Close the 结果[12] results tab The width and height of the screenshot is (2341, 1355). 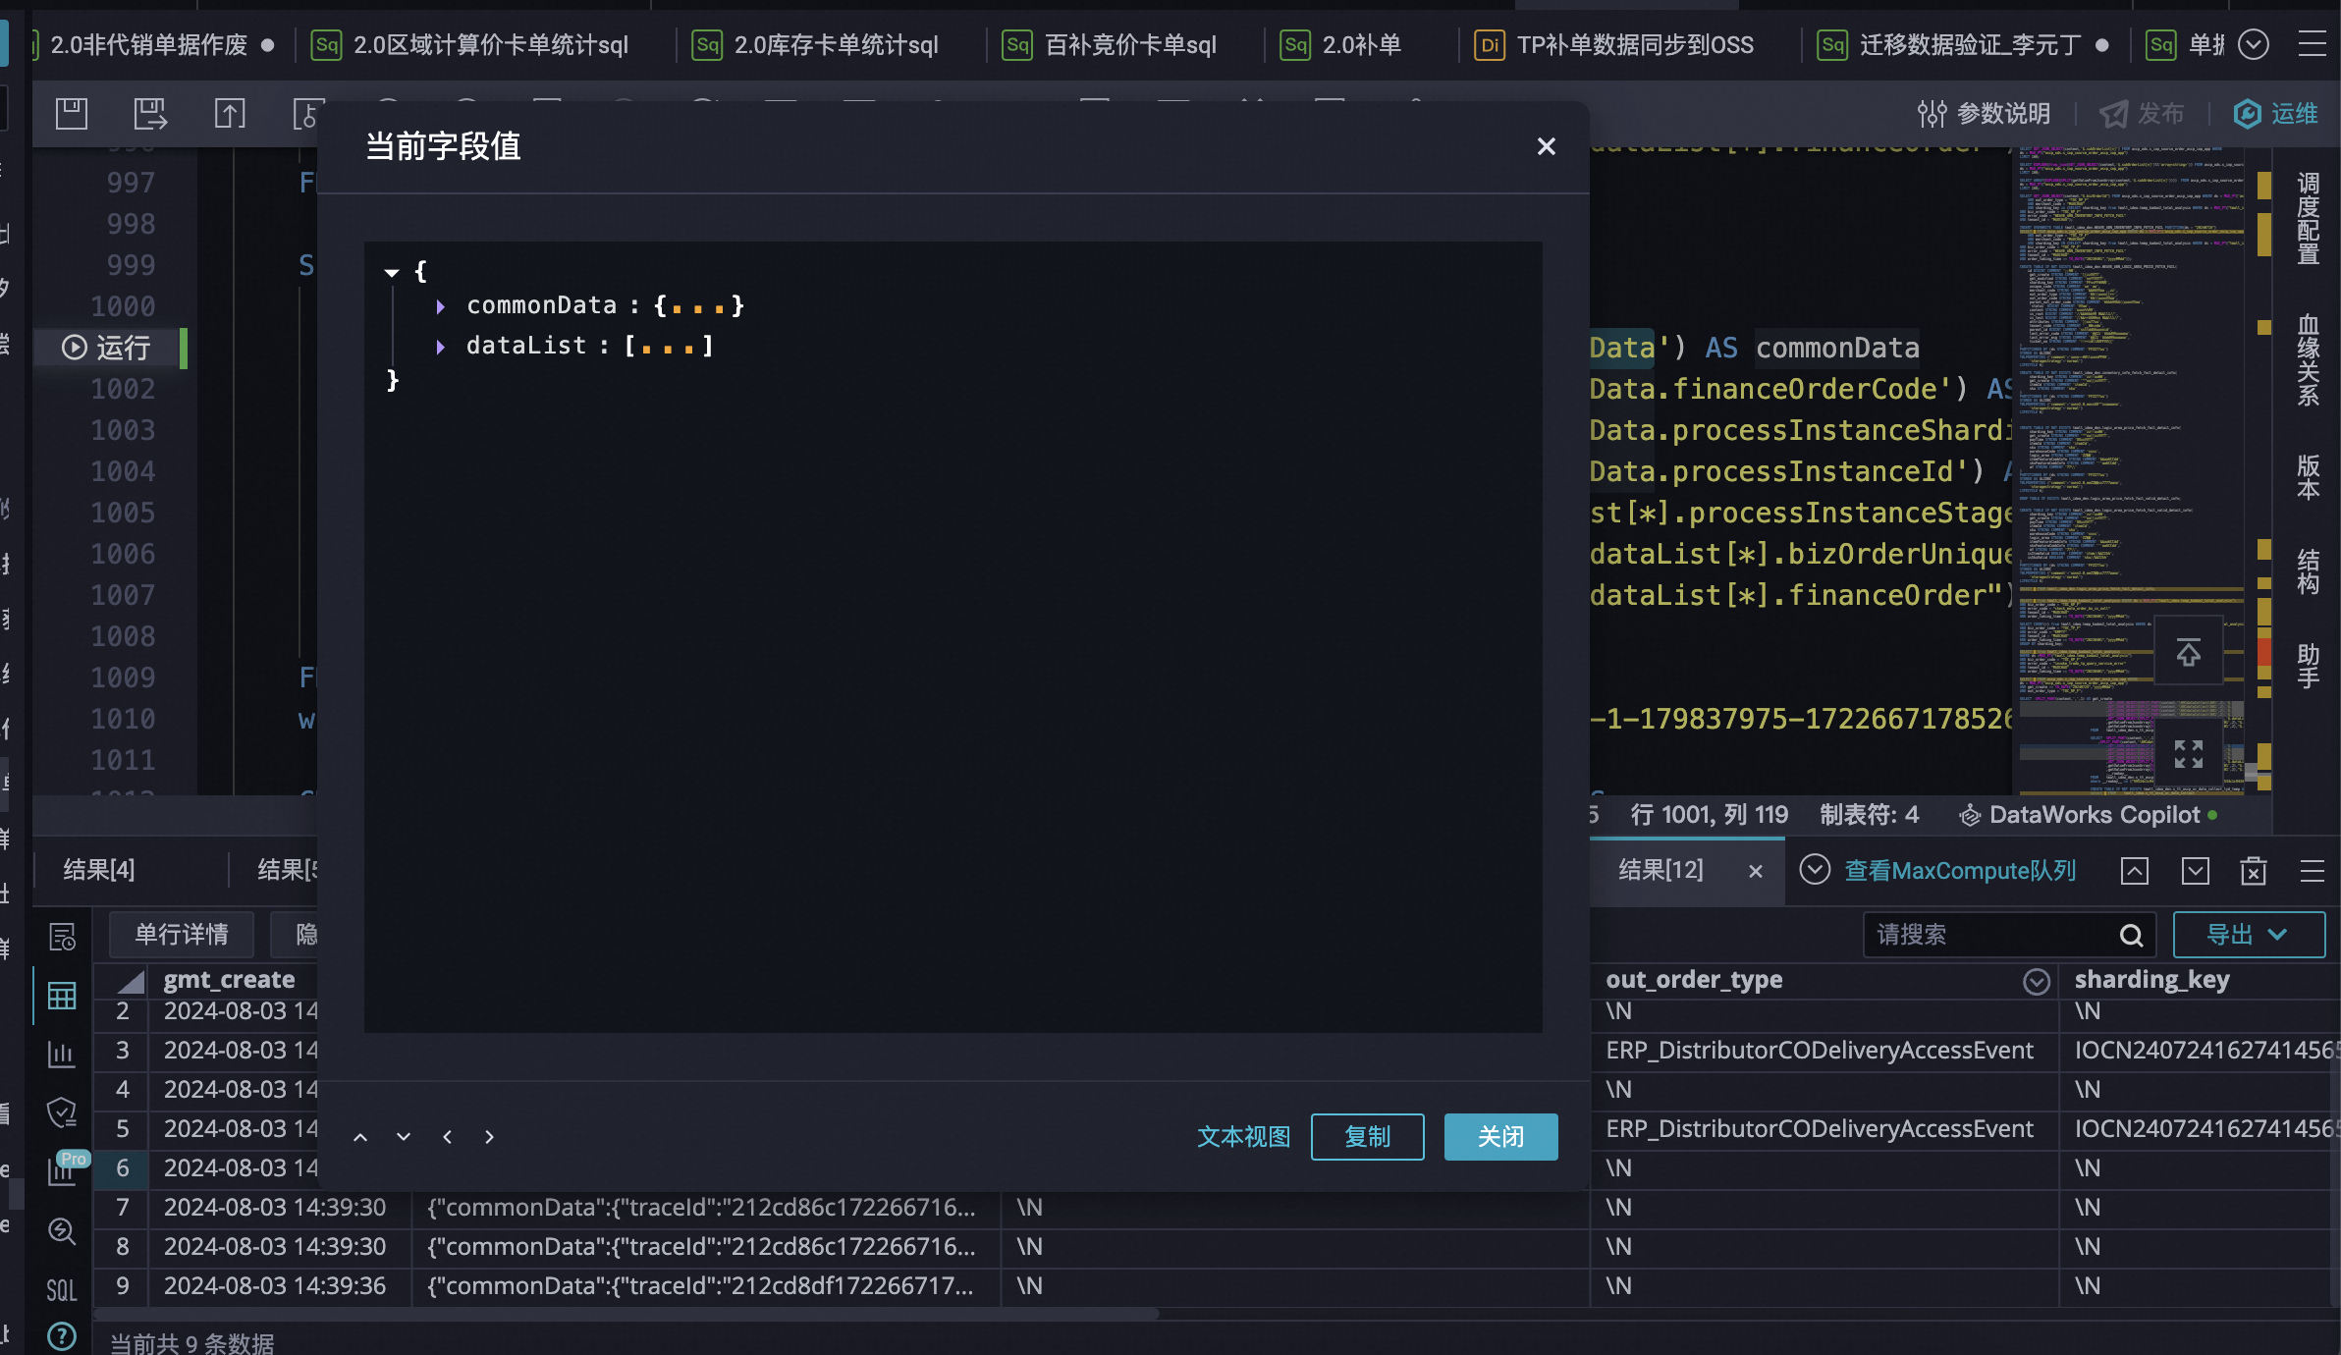tap(1756, 871)
